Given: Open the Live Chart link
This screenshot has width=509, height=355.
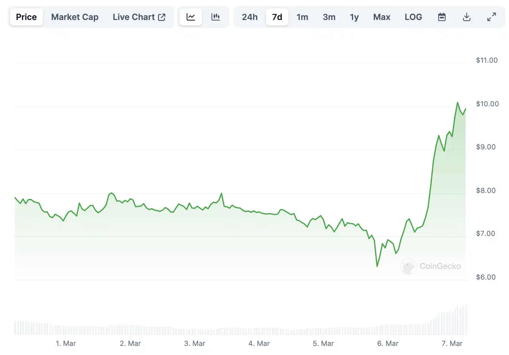Looking at the screenshot, I should pos(134,17).
